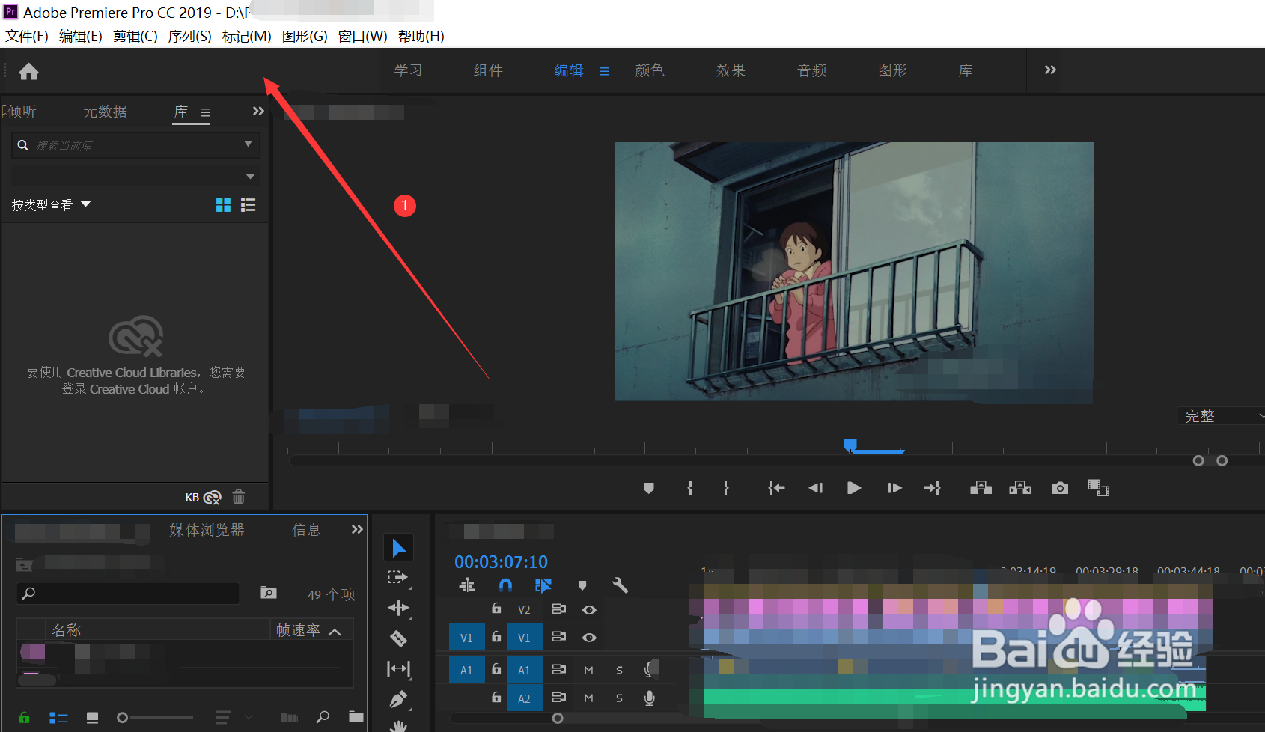Step forward one frame
This screenshot has width=1265, height=732.
(x=894, y=488)
